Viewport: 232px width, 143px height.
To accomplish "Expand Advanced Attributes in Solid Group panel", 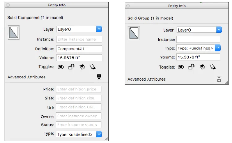I will click(219, 79).
